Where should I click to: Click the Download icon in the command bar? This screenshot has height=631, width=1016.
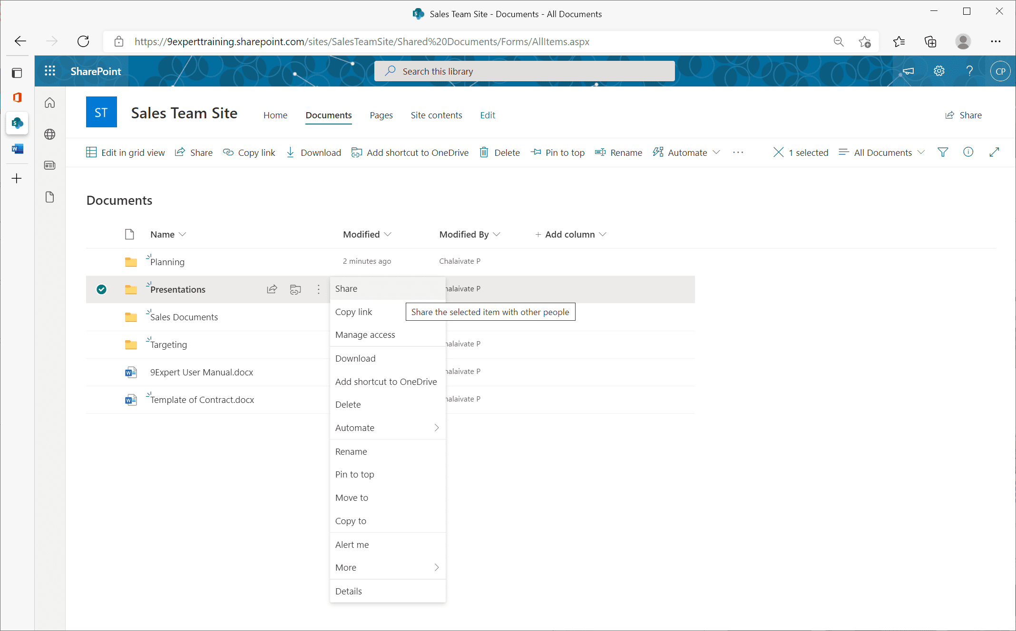(x=291, y=152)
